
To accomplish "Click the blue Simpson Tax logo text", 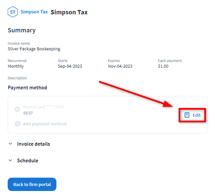I will 34,12.
